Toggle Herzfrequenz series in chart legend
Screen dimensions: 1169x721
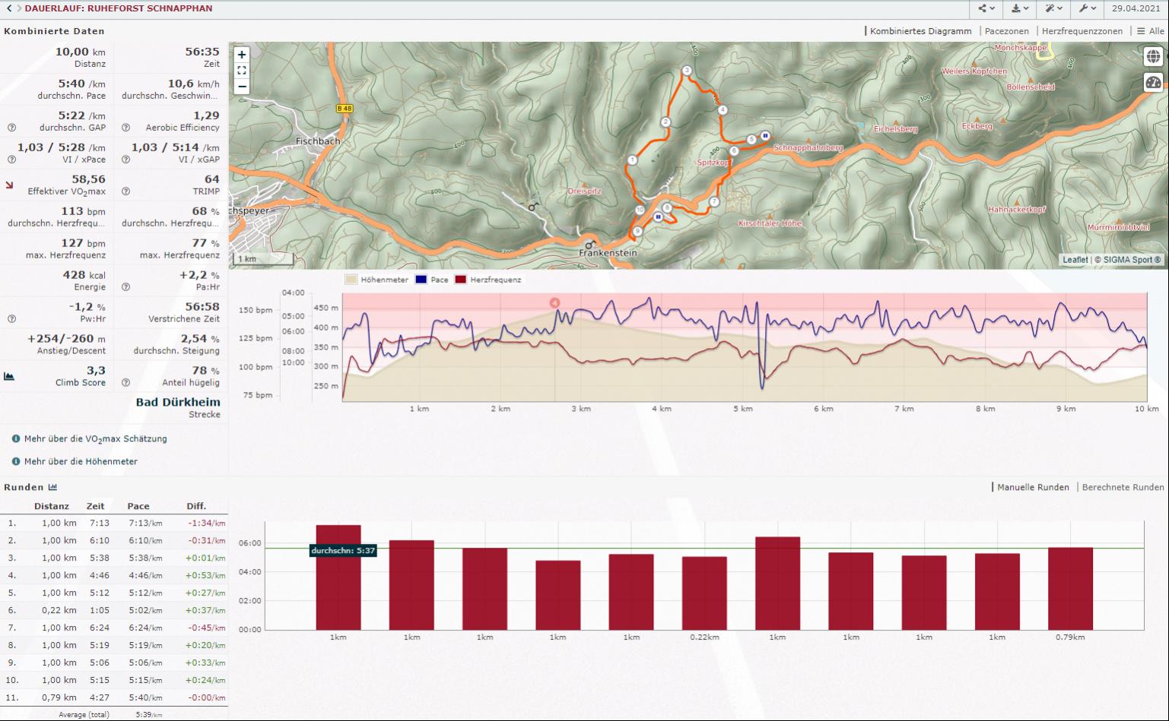(488, 280)
